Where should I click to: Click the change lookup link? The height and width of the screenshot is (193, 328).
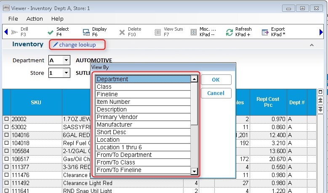click(77, 45)
